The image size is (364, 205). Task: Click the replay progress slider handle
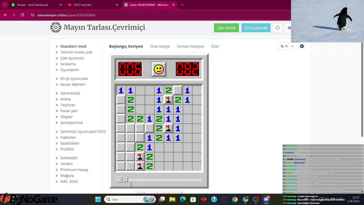(x=126, y=179)
